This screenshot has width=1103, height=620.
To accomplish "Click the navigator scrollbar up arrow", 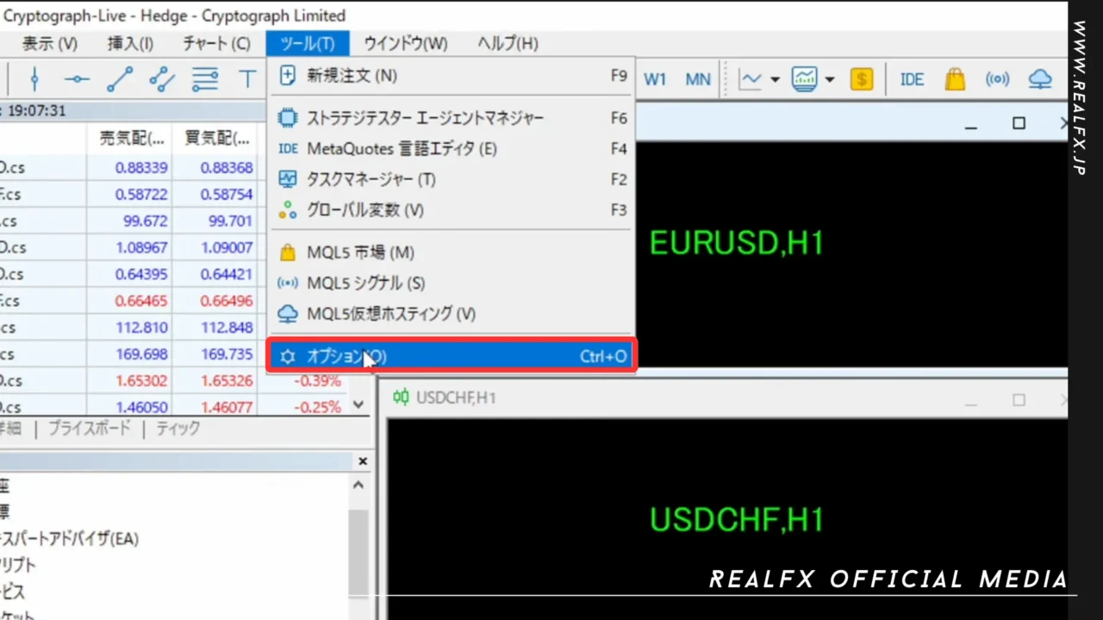I will click(x=358, y=484).
